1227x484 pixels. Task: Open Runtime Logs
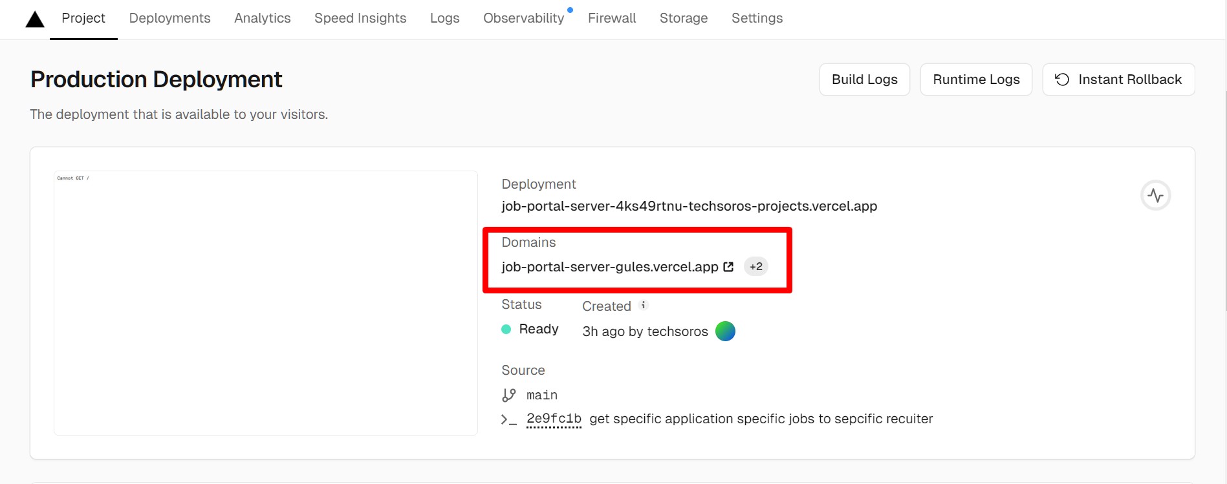pyautogui.click(x=975, y=79)
